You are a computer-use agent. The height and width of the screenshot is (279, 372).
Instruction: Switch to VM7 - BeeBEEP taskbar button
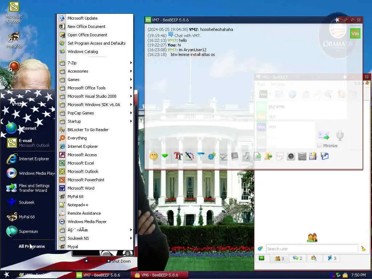[102, 275]
